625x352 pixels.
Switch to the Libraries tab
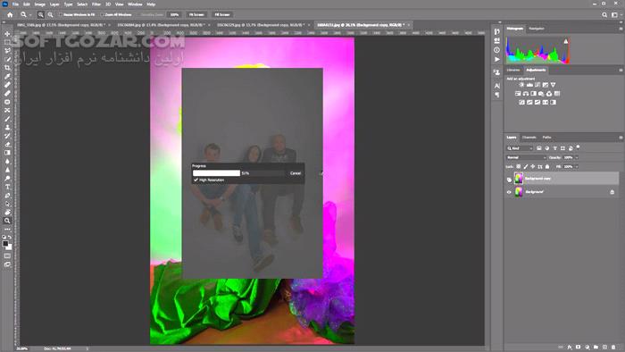pyautogui.click(x=513, y=71)
